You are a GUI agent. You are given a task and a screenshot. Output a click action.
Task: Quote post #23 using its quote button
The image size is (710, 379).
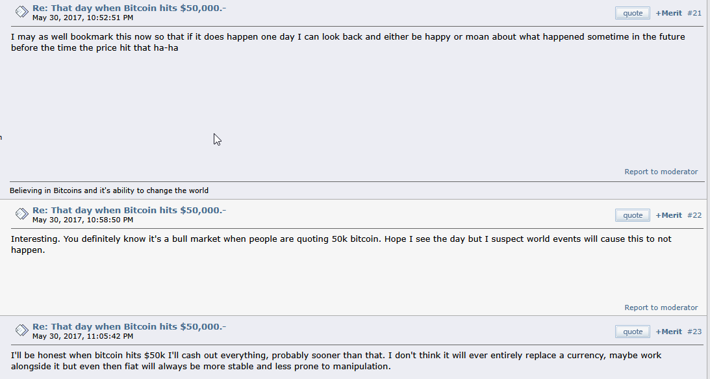[633, 332]
